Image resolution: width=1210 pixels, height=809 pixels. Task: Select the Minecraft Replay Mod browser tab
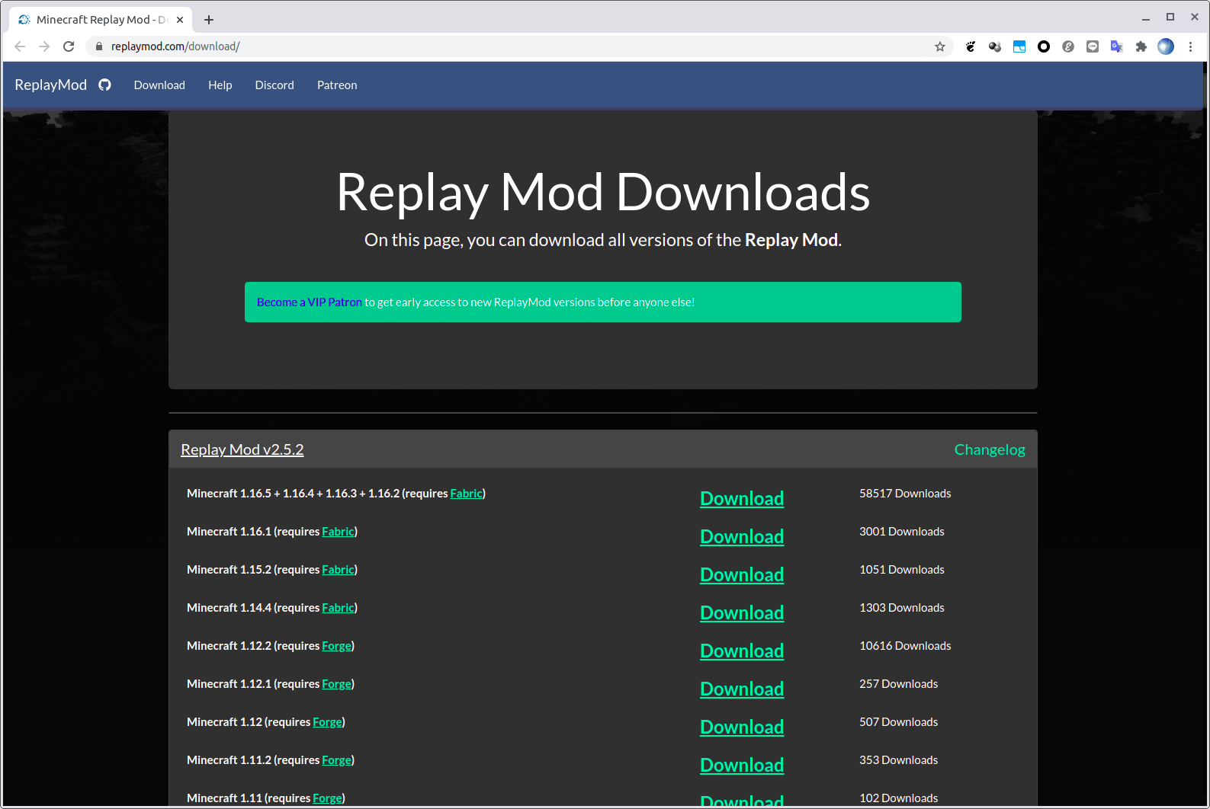[99, 20]
